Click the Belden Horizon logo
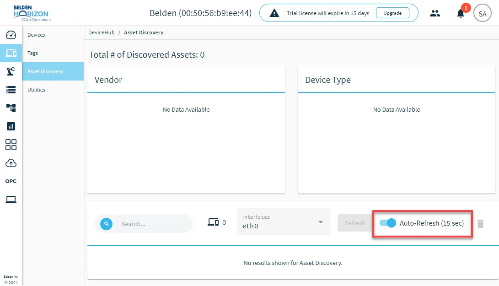 pos(32,13)
